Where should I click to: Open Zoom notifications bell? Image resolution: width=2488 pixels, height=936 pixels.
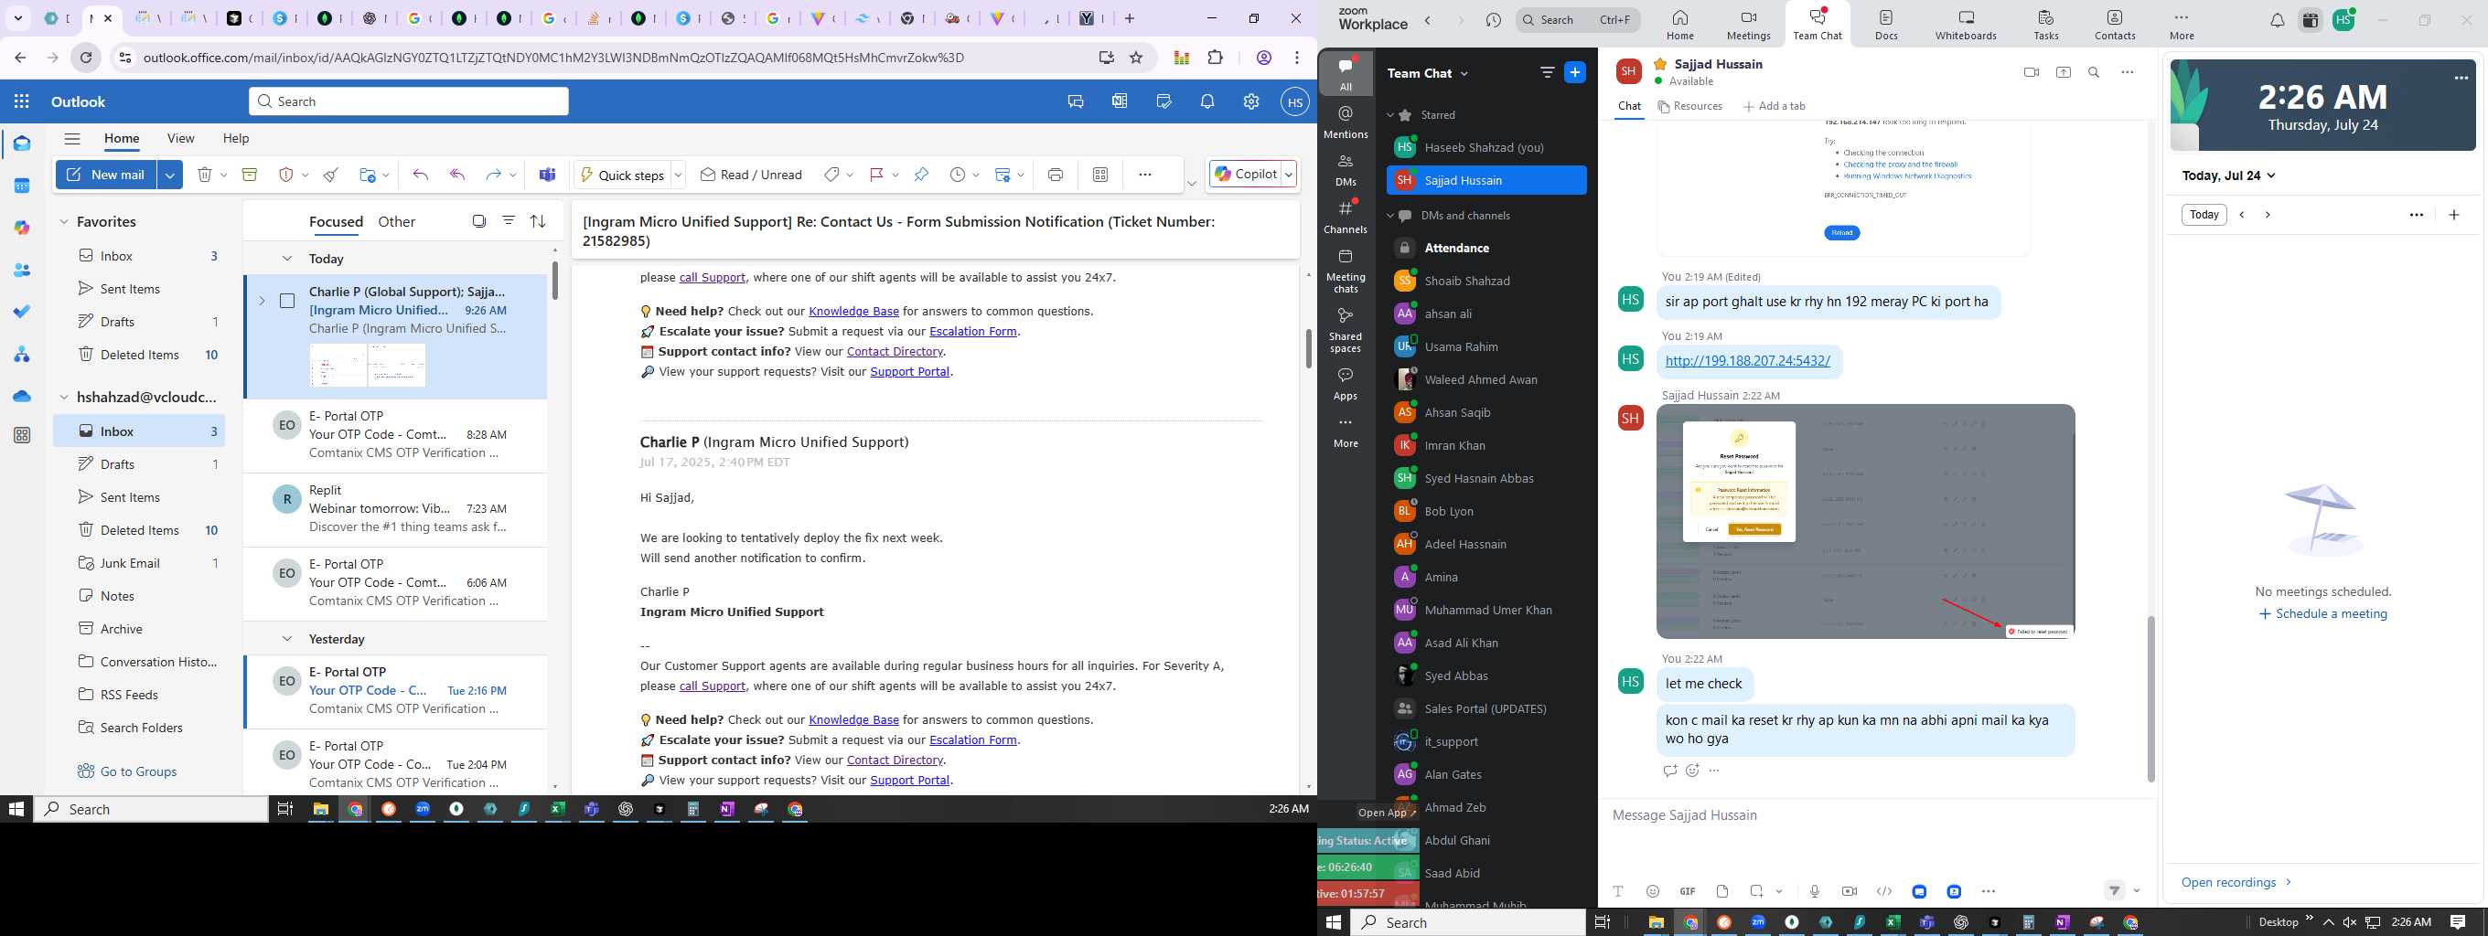point(2277,20)
